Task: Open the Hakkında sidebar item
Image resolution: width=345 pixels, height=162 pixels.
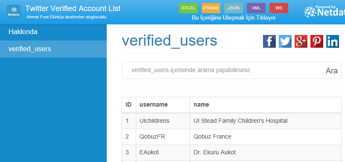Action: pos(53,32)
